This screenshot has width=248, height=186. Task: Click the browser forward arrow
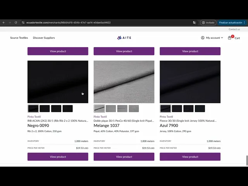(10, 22)
